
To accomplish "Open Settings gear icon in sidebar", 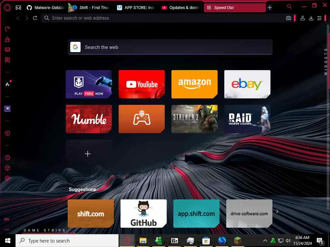I will [x=7, y=178].
